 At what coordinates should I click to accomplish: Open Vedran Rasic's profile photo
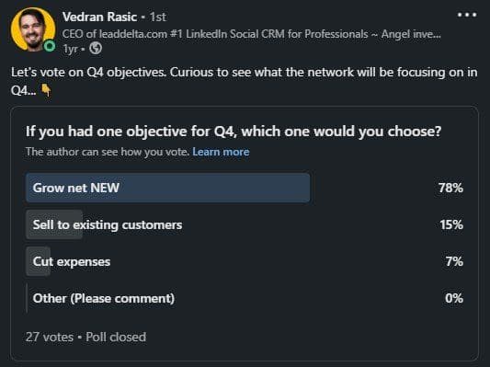[33, 29]
